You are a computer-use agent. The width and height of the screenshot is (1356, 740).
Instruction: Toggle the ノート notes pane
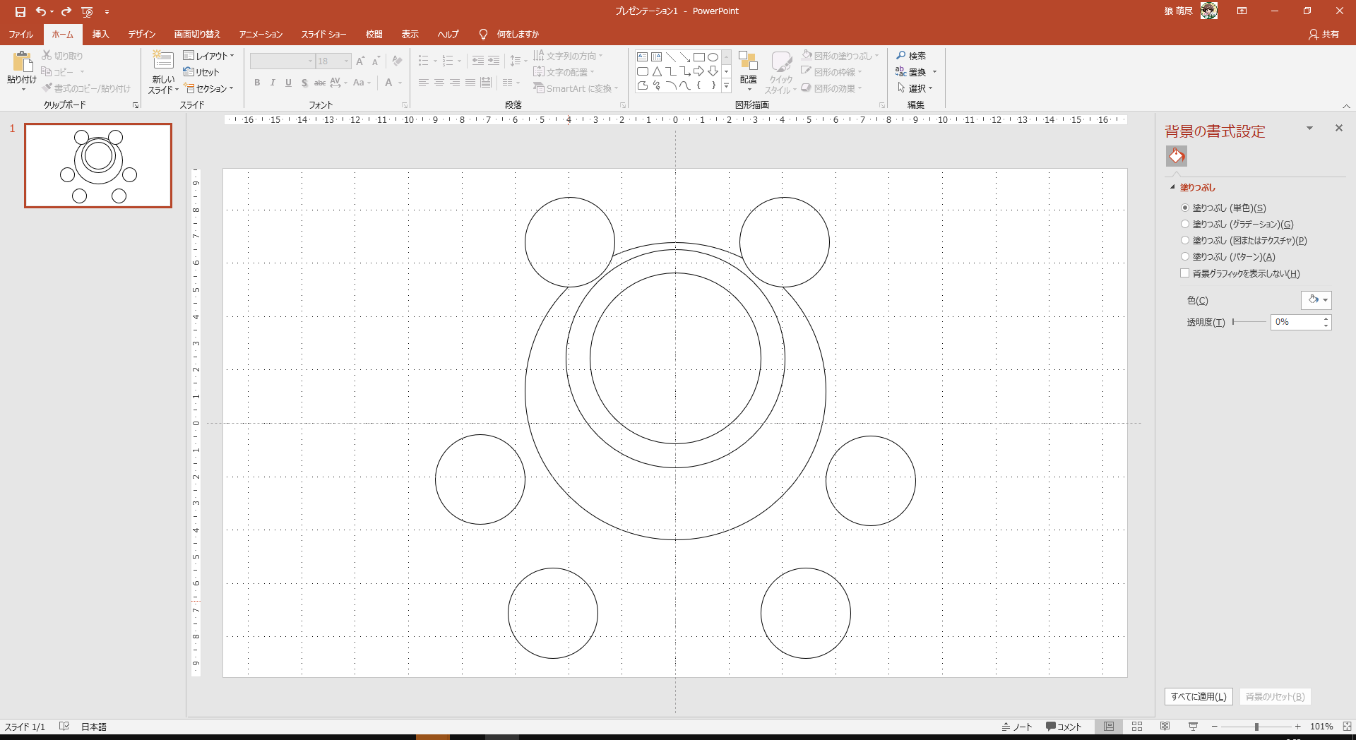pos(1017,727)
